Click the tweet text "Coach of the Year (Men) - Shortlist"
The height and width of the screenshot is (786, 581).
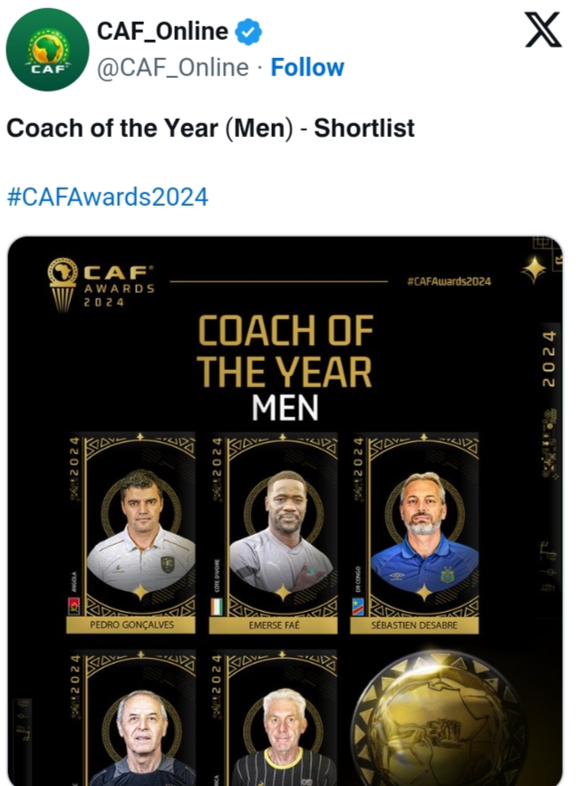(210, 128)
